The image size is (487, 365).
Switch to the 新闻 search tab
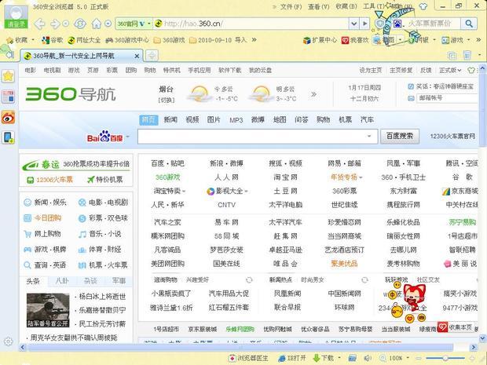[170, 120]
